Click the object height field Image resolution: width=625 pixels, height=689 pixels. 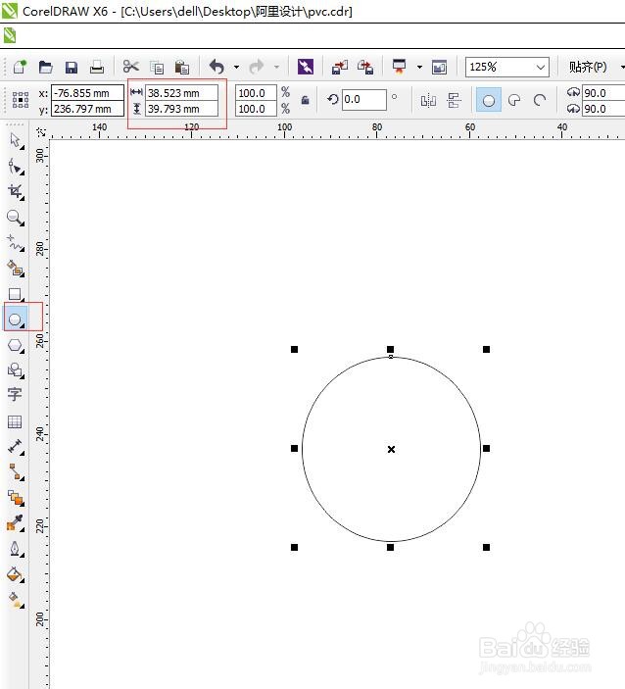tap(181, 109)
